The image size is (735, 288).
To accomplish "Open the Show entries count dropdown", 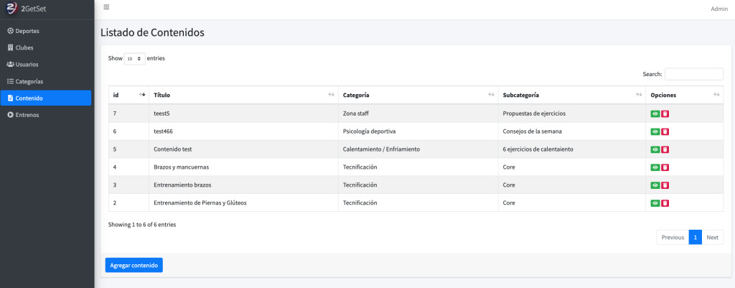I will point(134,58).
